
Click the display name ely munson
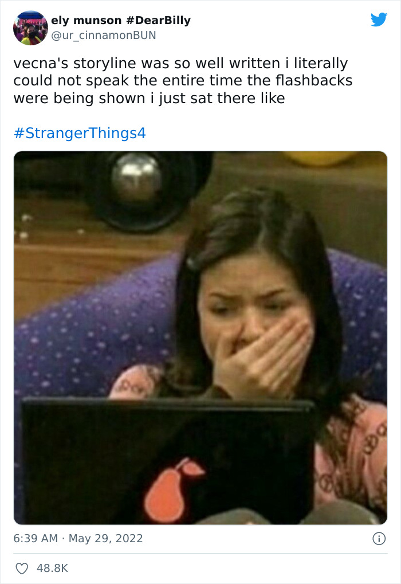click(87, 20)
